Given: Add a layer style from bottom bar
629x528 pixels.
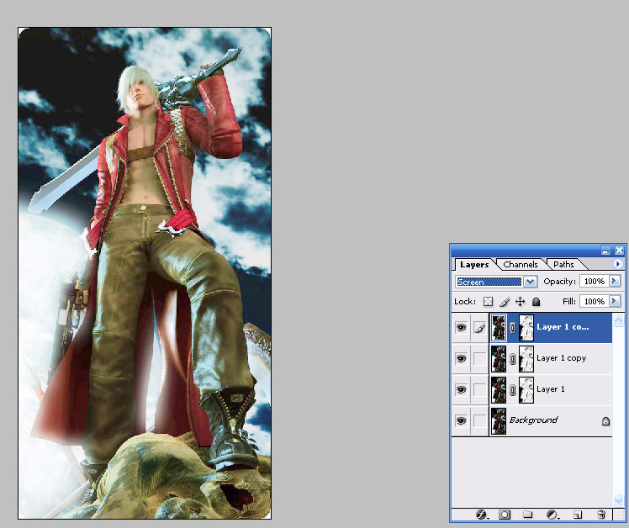Looking at the screenshot, I should tap(482, 514).
